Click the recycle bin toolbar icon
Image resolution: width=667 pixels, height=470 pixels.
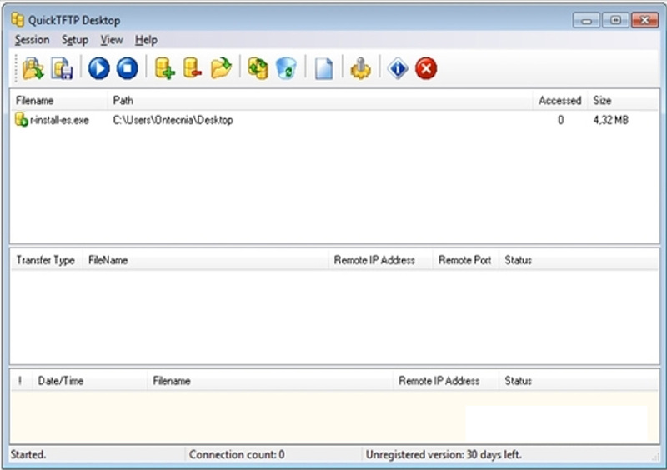pos(286,68)
